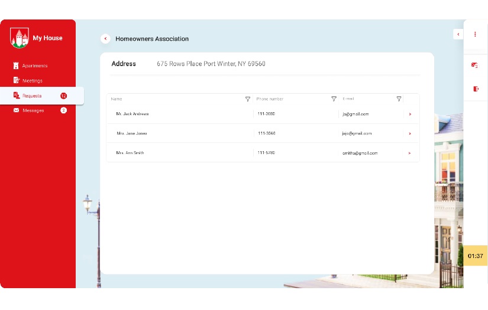This screenshot has height=310, width=488.
Task: Click email jajo@gmail.com
Action: pos(357,133)
